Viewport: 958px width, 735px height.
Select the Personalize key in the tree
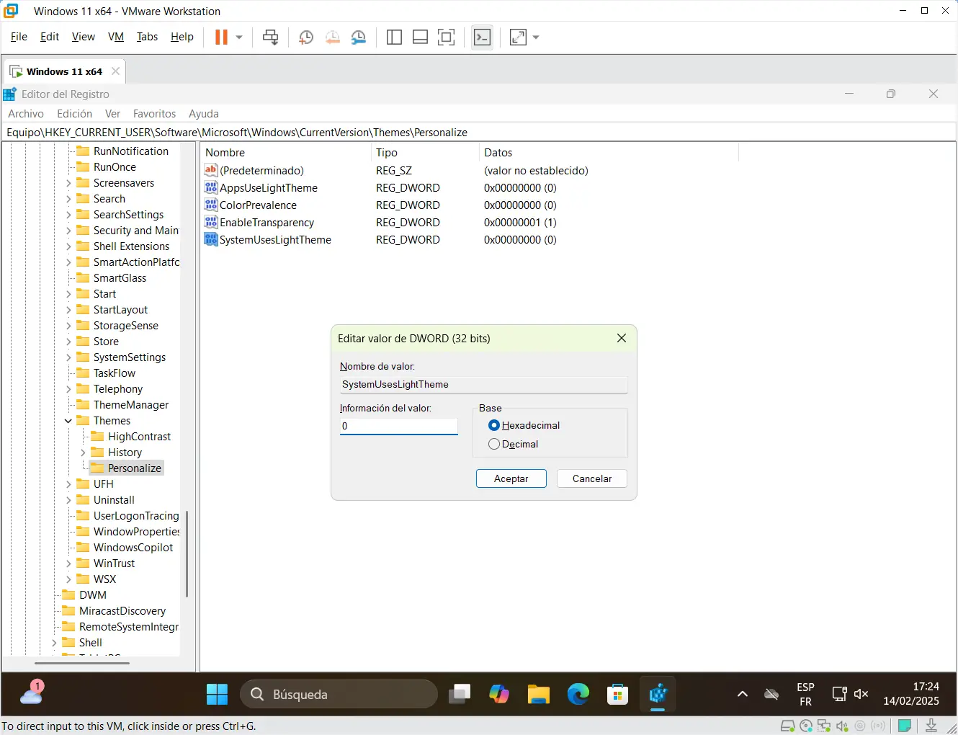coord(134,468)
